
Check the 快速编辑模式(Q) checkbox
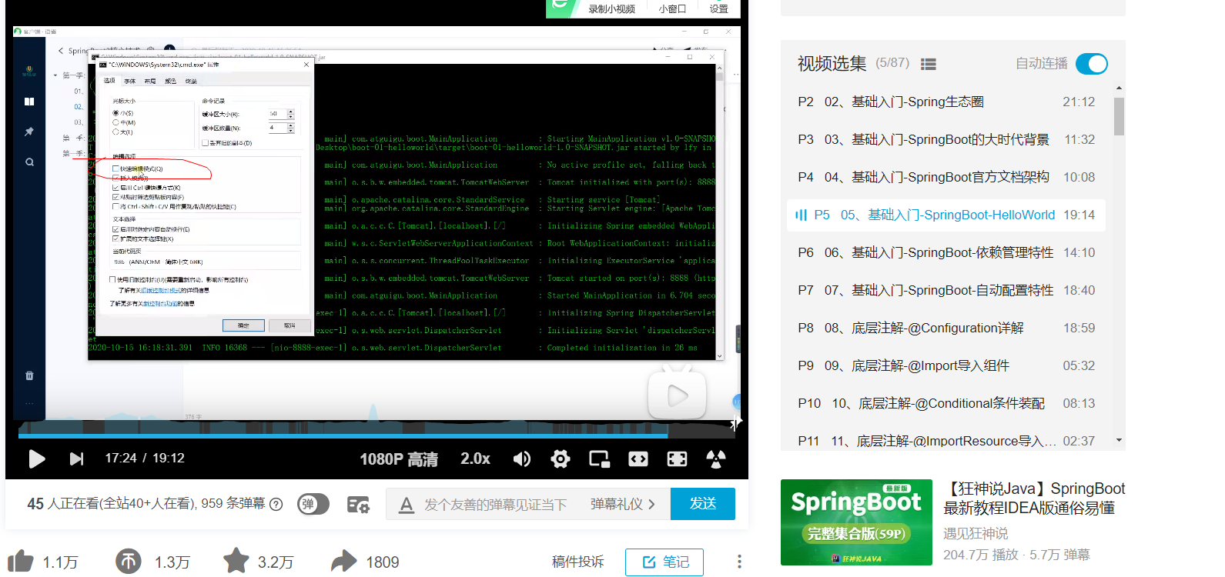[115, 168]
